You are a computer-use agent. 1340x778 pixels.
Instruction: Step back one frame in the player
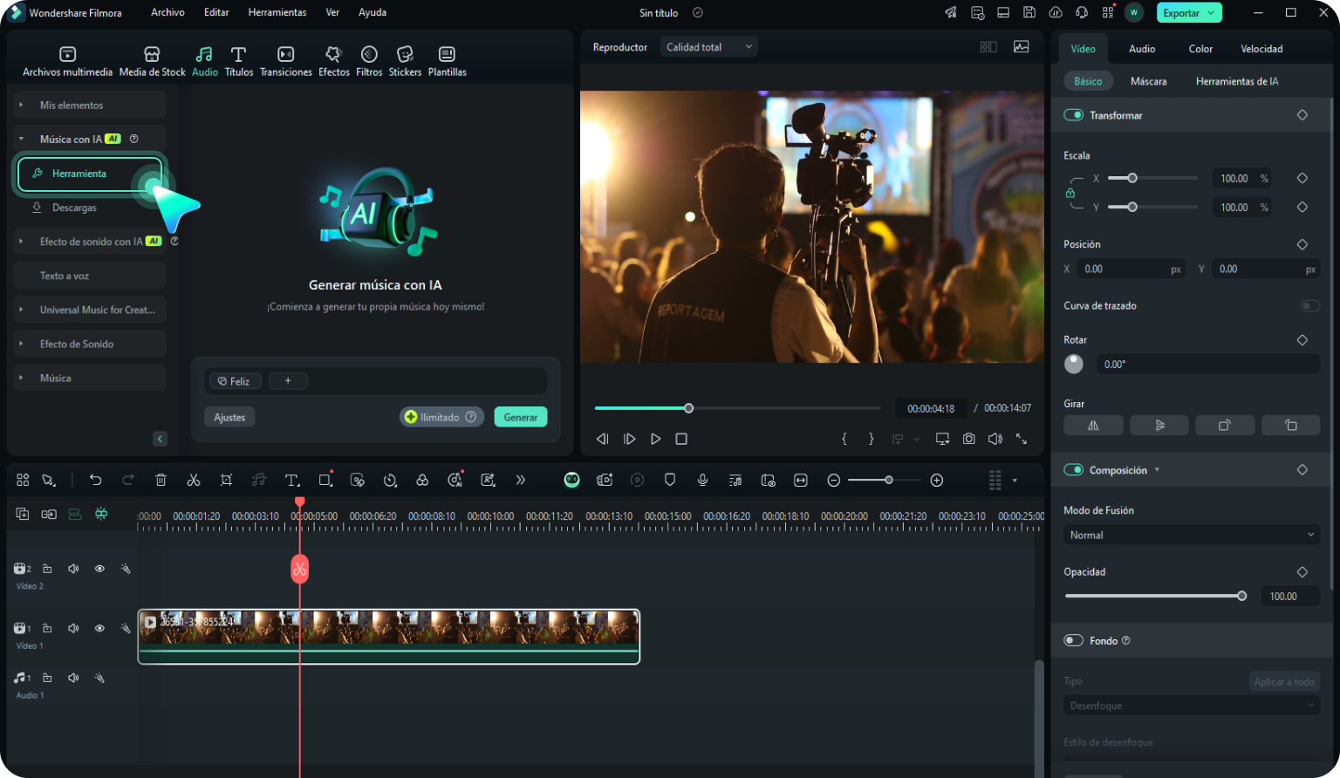point(602,439)
